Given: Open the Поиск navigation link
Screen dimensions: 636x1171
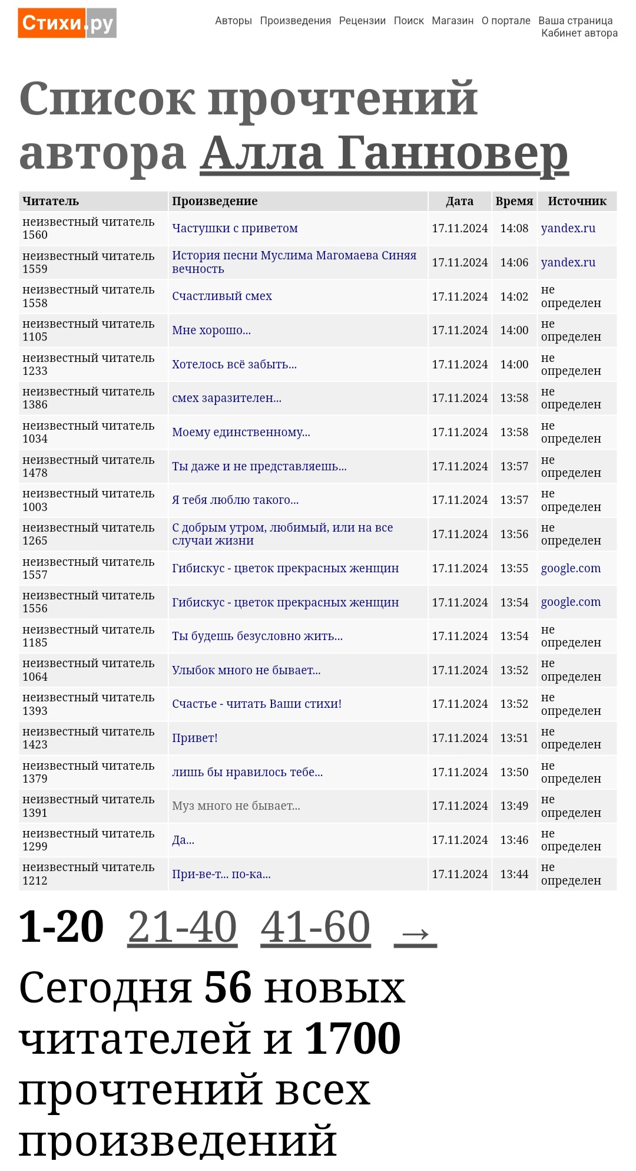Looking at the screenshot, I should pyautogui.click(x=409, y=21).
